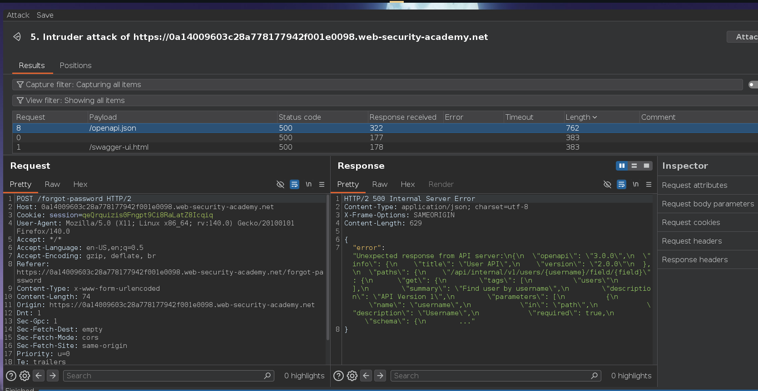This screenshot has width=758, height=391.
Task: Select side-by-side layout icon
Action: click(622, 166)
